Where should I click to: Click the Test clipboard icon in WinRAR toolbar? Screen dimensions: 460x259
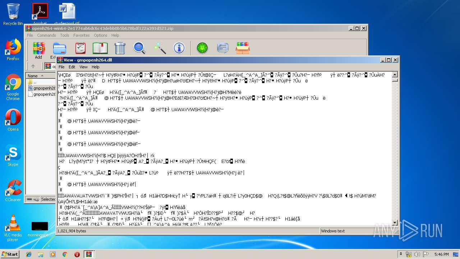(80, 48)
